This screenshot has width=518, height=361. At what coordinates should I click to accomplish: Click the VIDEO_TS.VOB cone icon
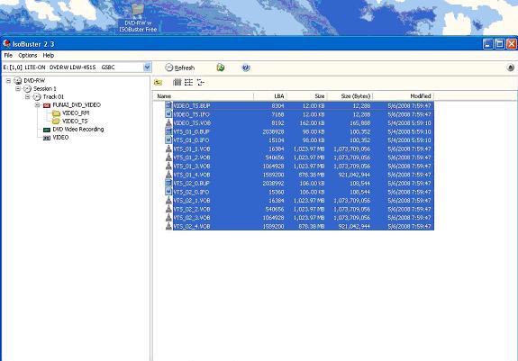click(x=168, y=122)
